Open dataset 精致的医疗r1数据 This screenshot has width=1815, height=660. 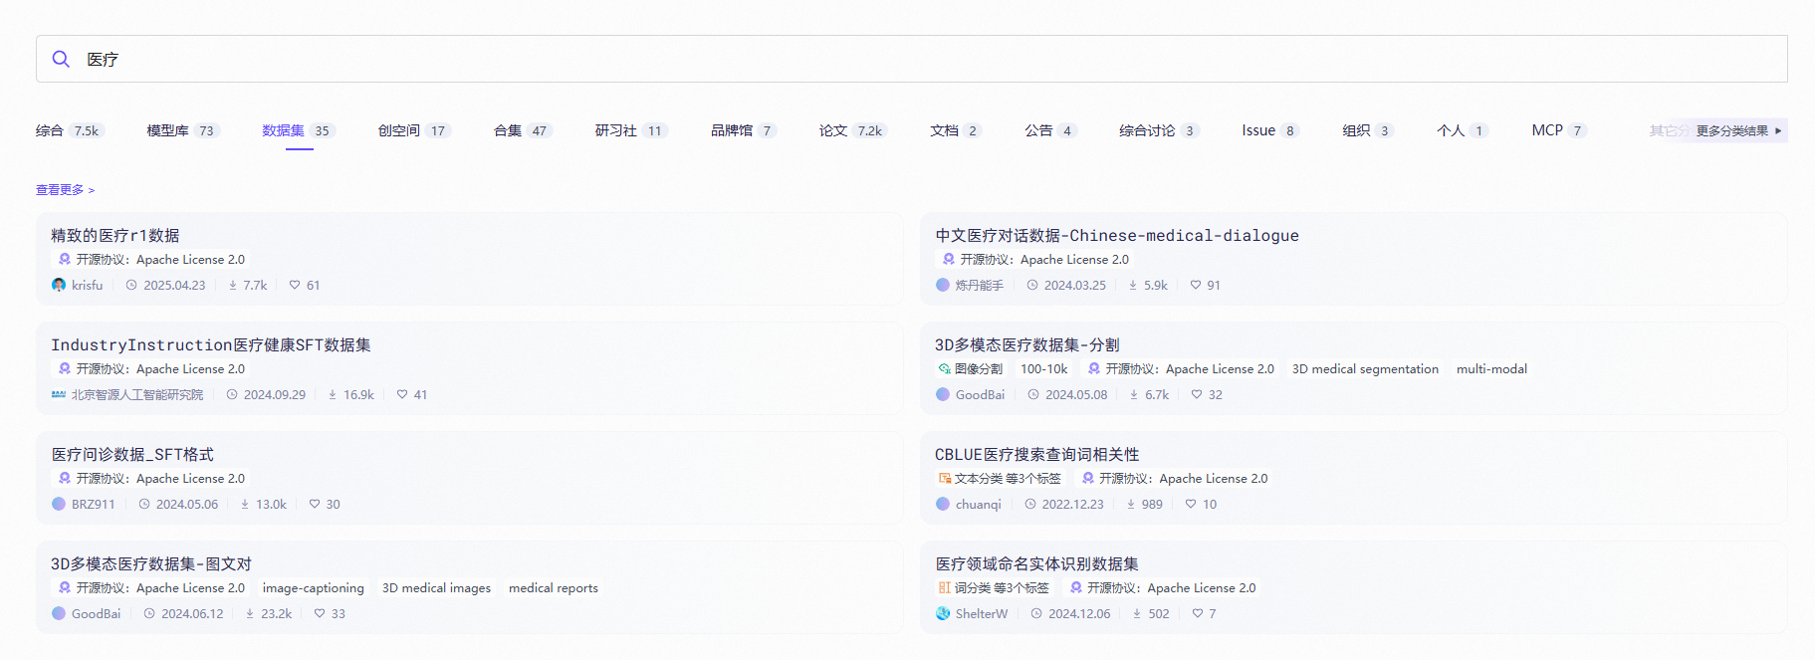pos(115,235)
